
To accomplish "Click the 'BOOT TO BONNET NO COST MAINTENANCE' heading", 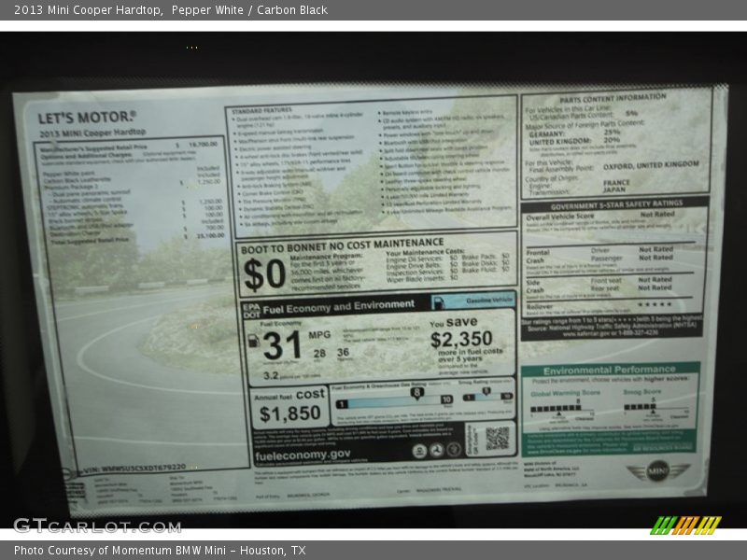I will tap(342, 245).
